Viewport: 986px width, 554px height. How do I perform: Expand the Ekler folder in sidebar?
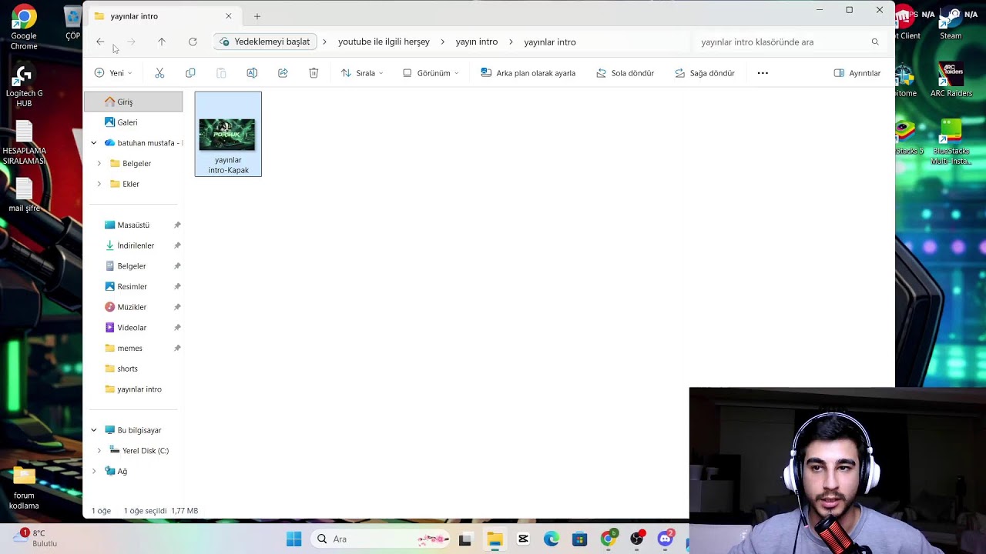99,184
